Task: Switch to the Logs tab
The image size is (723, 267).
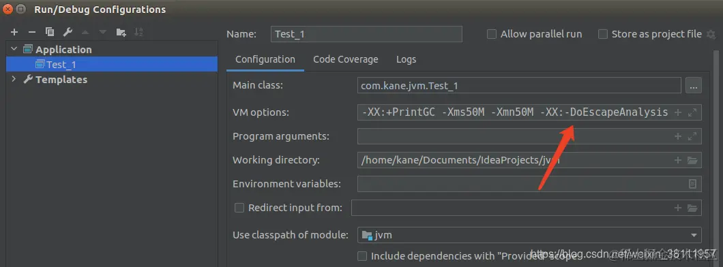Action: coord(407,59)
